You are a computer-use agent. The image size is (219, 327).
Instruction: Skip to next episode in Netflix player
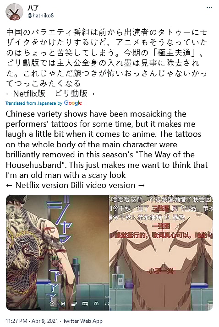coord(63,304)
